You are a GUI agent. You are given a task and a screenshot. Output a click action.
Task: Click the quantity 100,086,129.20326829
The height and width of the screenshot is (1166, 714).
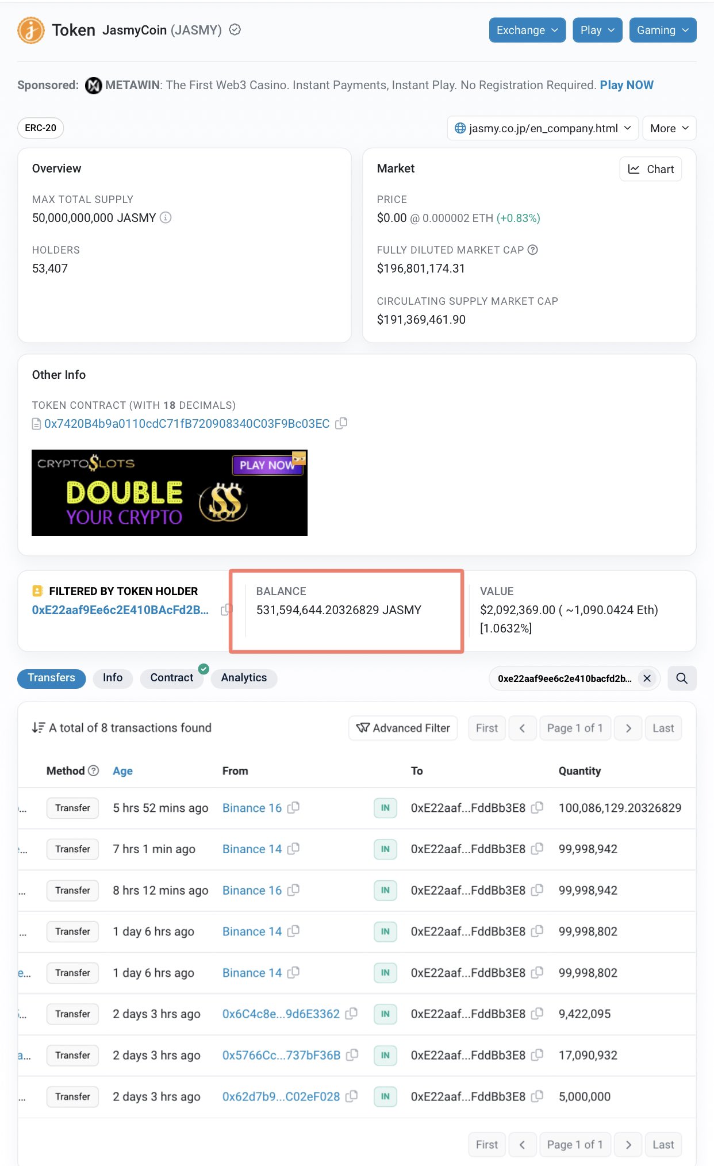click(620, 808)
